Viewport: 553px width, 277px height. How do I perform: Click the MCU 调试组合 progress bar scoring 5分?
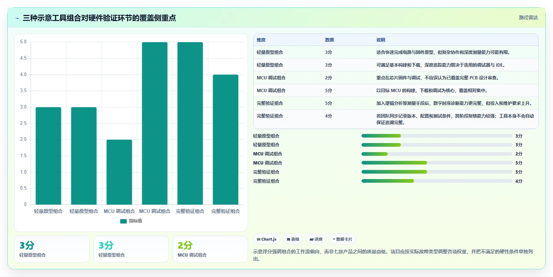(437, 163)
